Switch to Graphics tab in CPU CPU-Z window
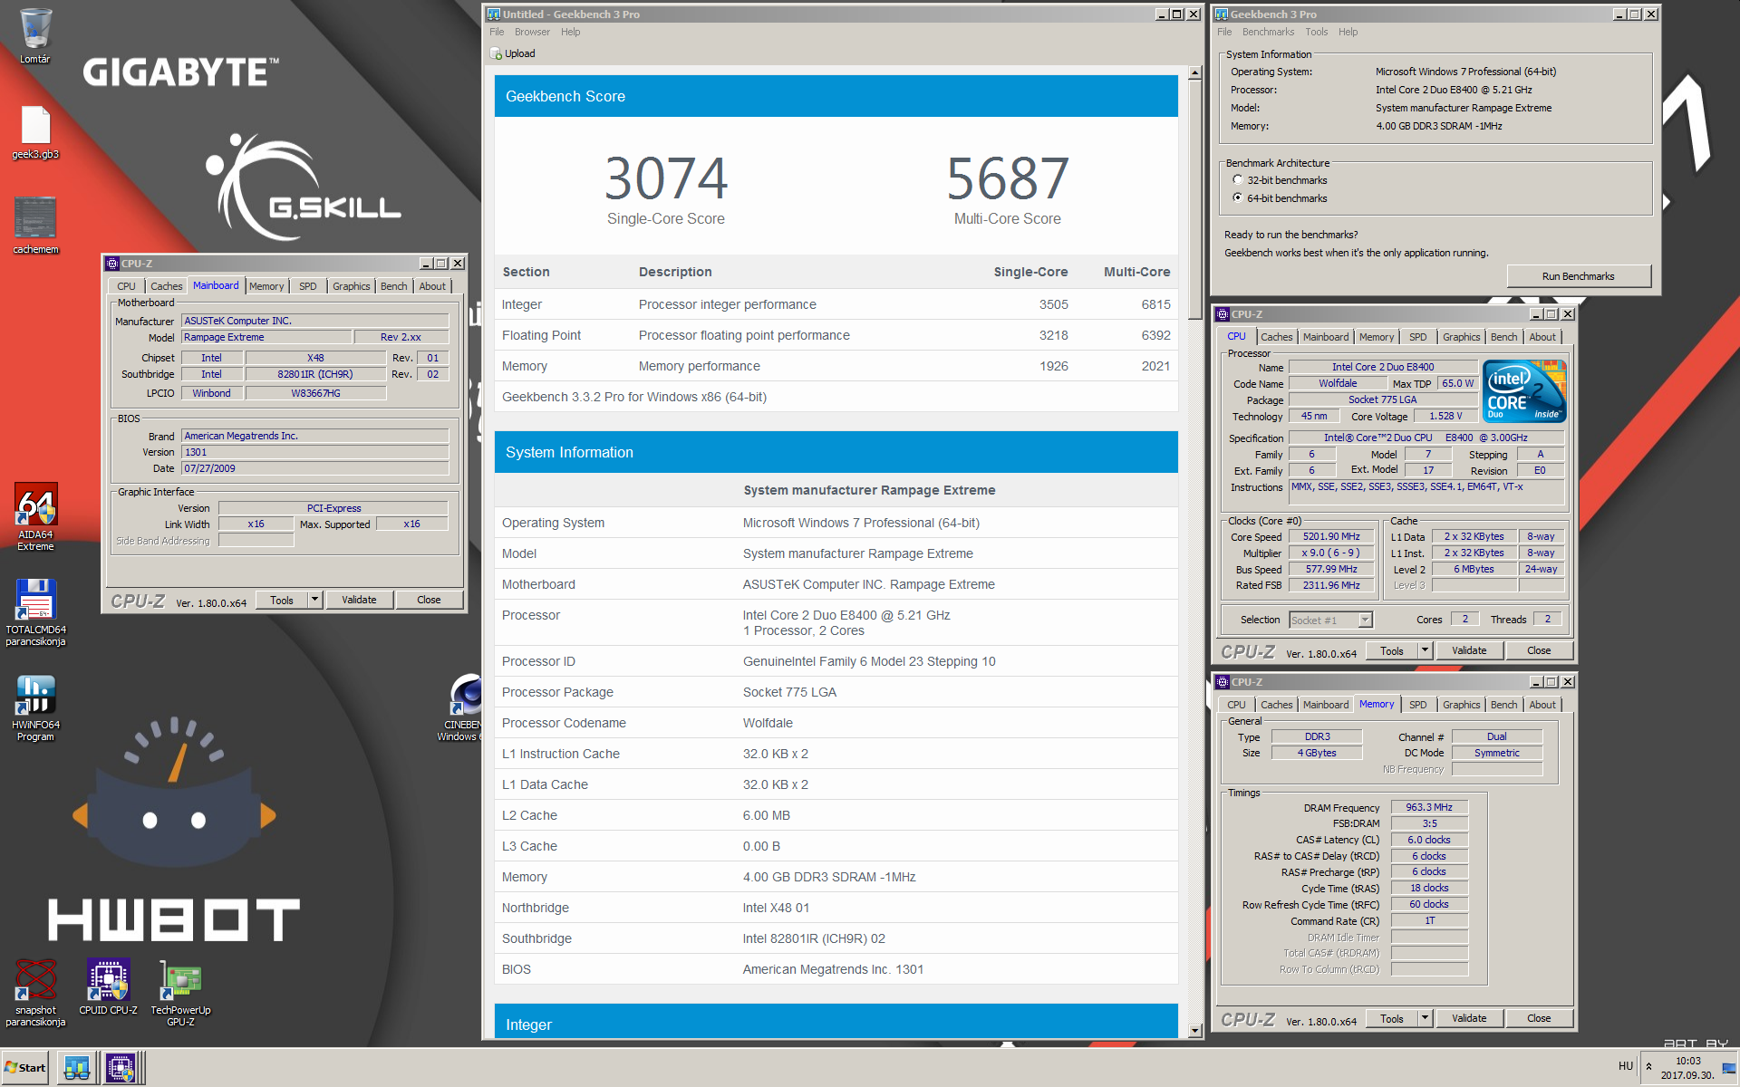Image resolution: width=1740 pixels, height=1087 pixels. pyautogui.click(x=1461, y=337)
